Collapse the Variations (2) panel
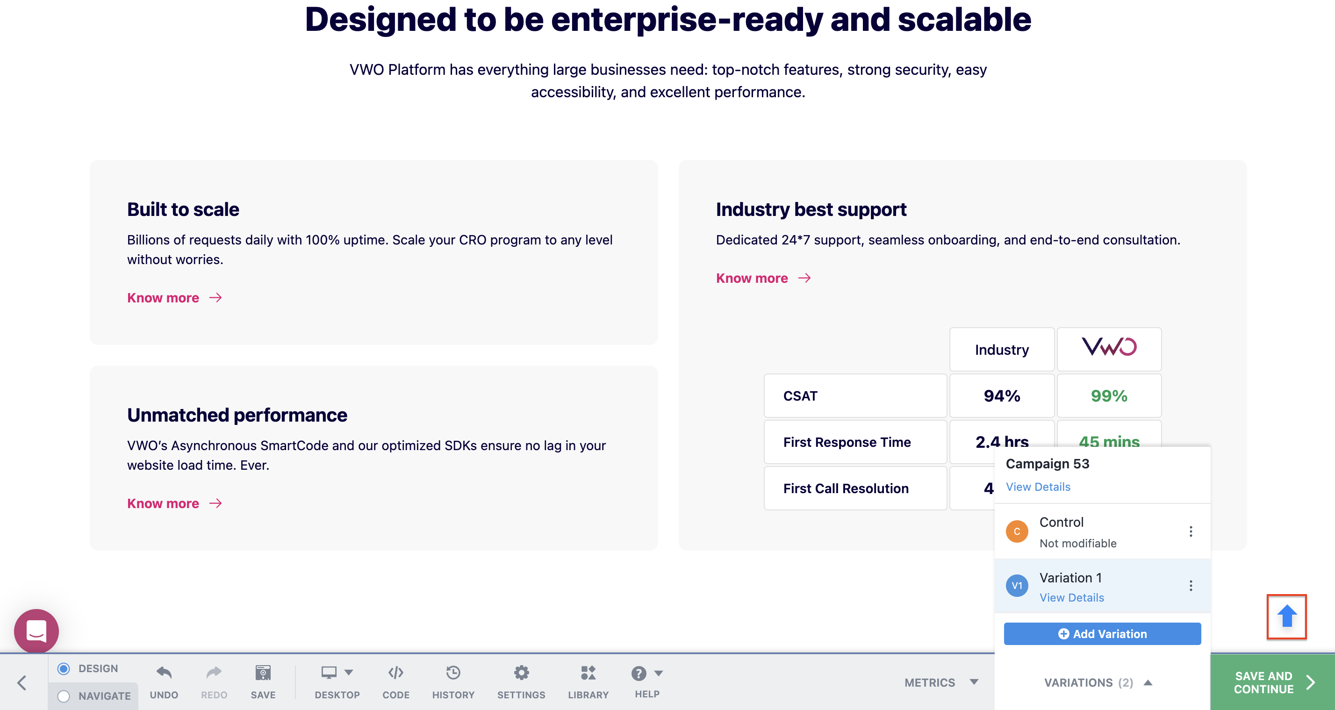The width and height of the screenshot is (1335, 710). (1098, 682)
